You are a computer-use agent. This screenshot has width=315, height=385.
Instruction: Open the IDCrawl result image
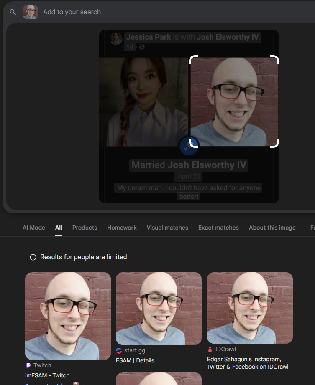tap(250, 308)
